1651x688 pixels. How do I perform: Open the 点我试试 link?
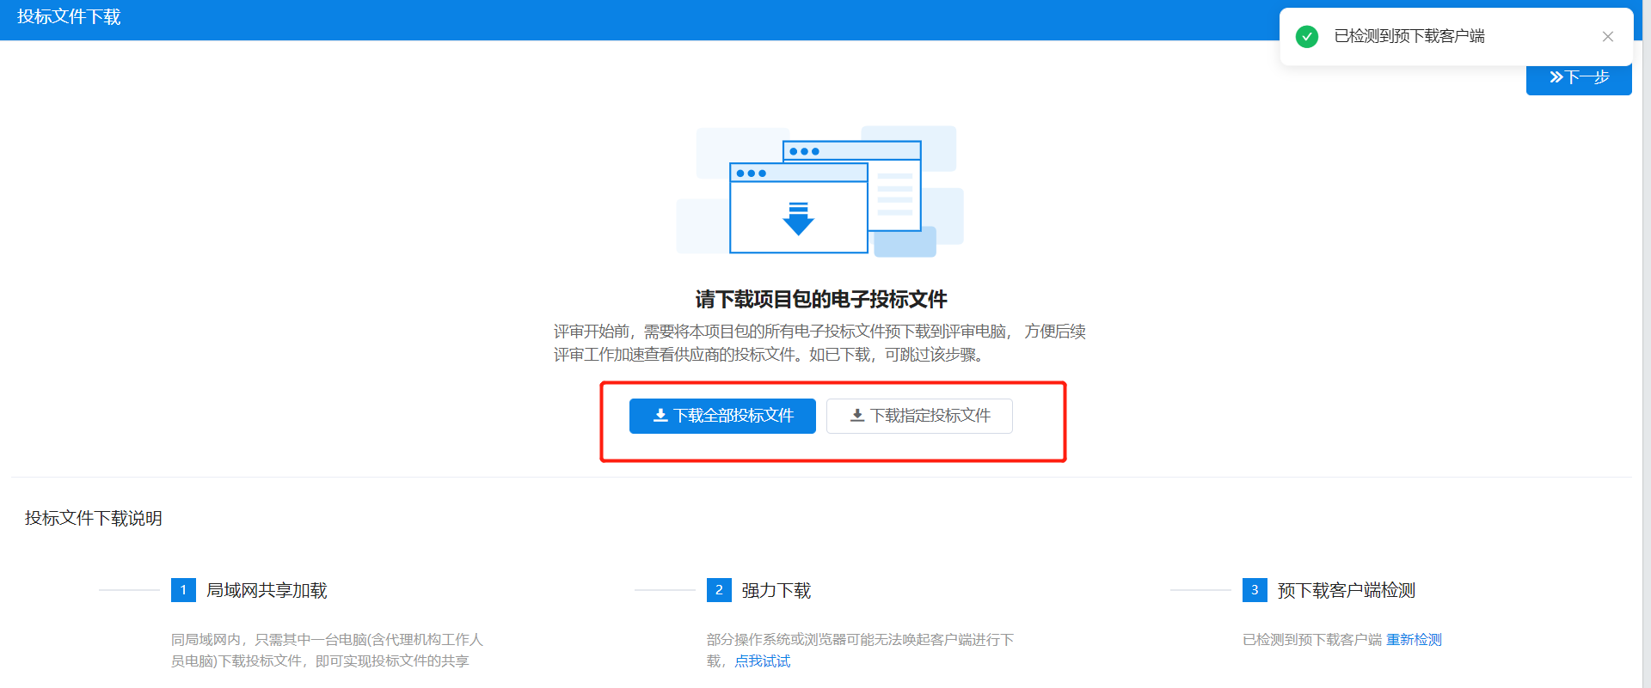click(x=762, y=661)
